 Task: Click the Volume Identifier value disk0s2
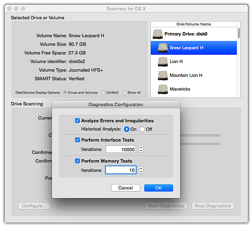(77, 61)
